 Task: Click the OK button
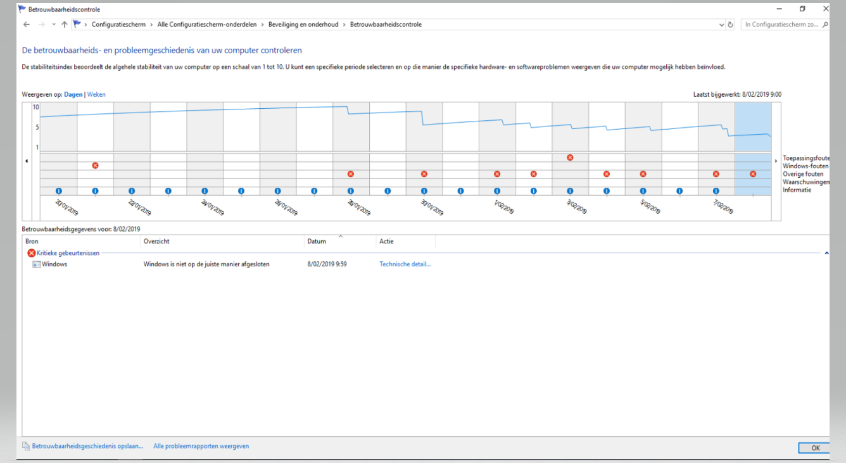[x=814, y=448]
